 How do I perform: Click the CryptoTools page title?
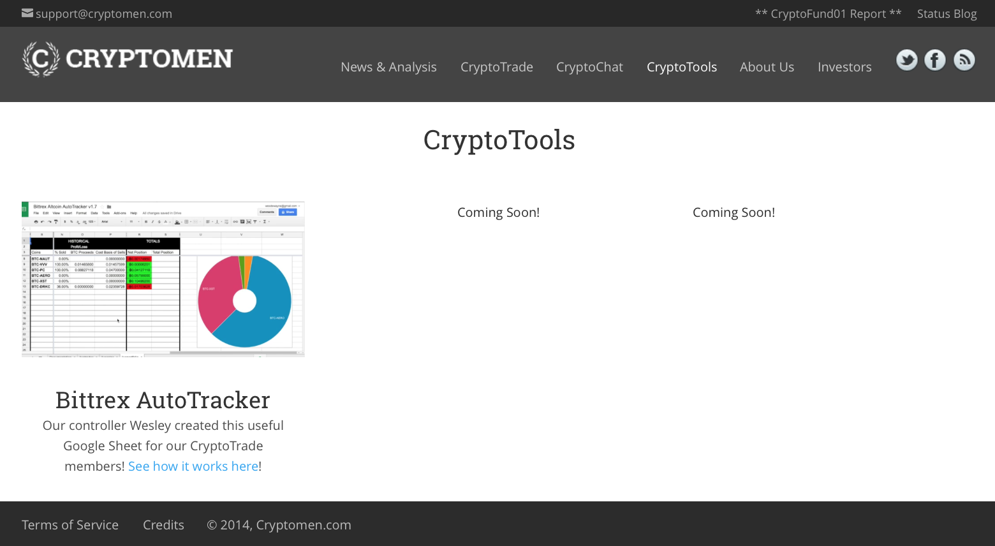[x=499, y=140]
